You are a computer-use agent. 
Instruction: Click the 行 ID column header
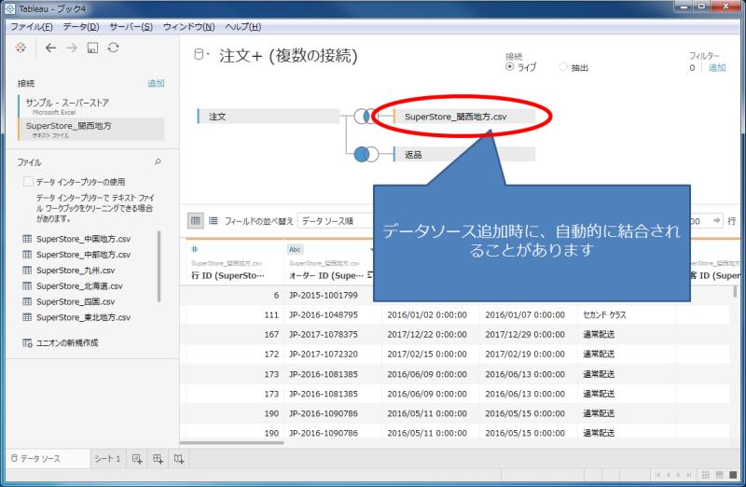(x=228, y=275)
